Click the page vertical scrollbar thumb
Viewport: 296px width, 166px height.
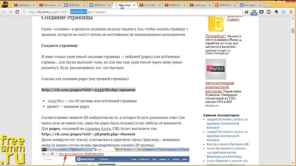pos(293,30)
